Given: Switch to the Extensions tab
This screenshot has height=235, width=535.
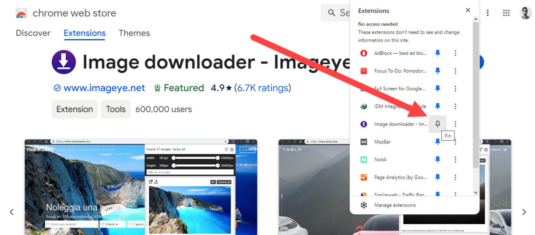Looking at the screenshot, I should [84, 33].
